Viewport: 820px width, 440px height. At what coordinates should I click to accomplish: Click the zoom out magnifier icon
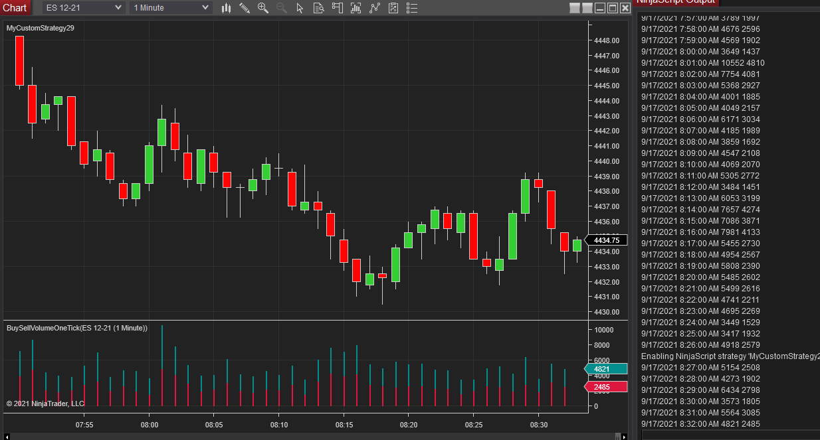(281, 8)
